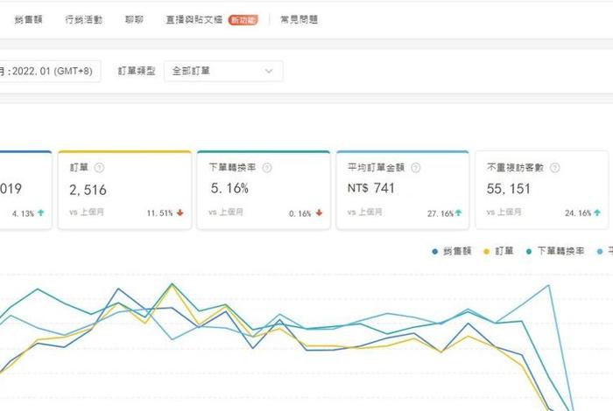The width and height of the screenshot is (613, 411).
Task: Click the 訂單 legend label
Action: (504, 251)
